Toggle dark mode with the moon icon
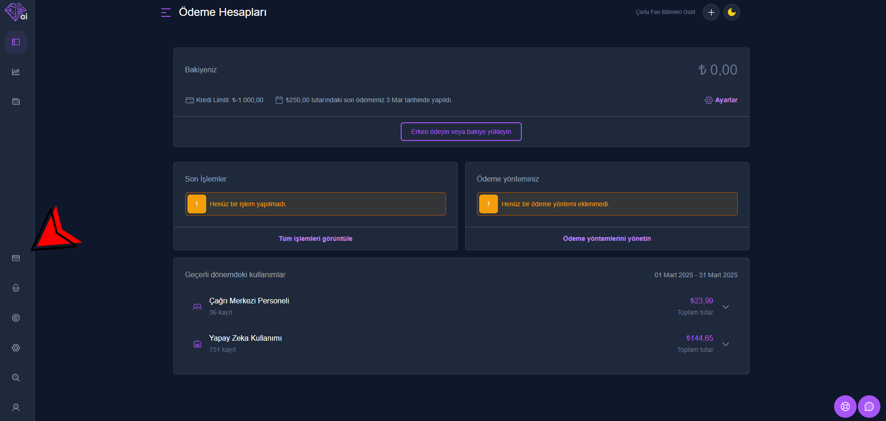 tap(732, 12)
